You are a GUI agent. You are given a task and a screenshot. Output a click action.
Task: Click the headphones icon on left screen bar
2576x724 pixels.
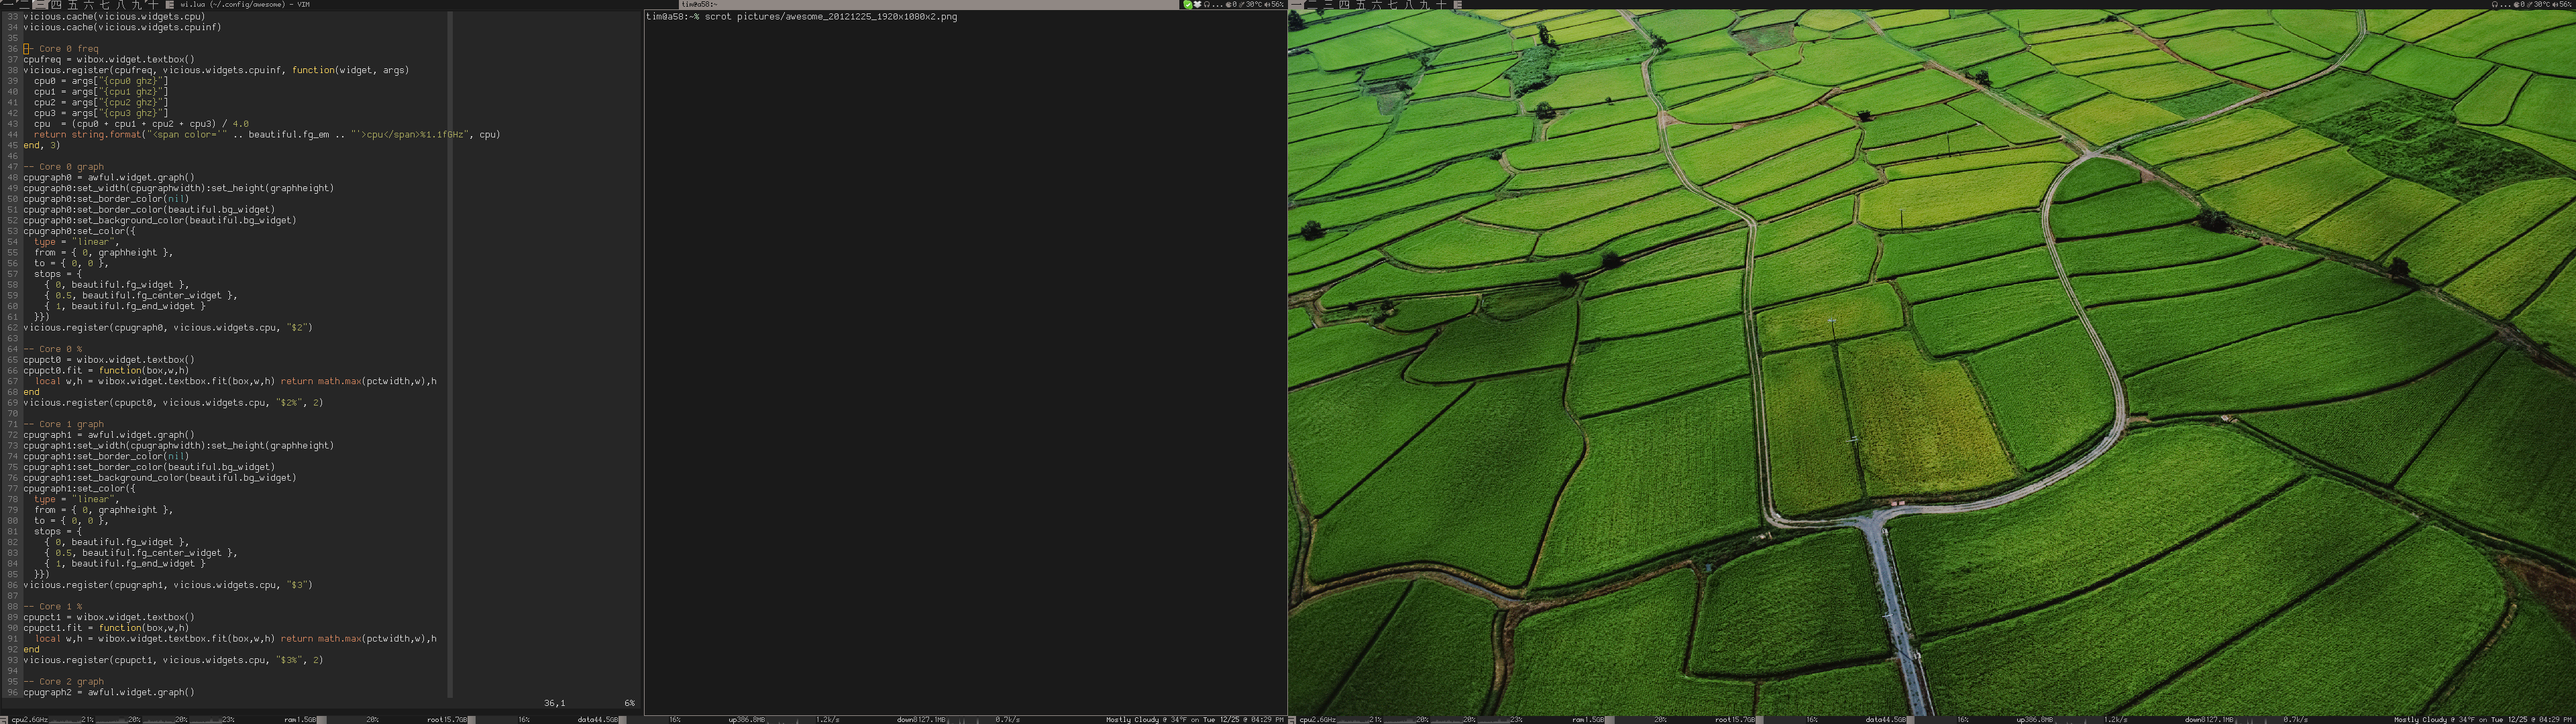pyautogui.click(x=1207, y=5)
